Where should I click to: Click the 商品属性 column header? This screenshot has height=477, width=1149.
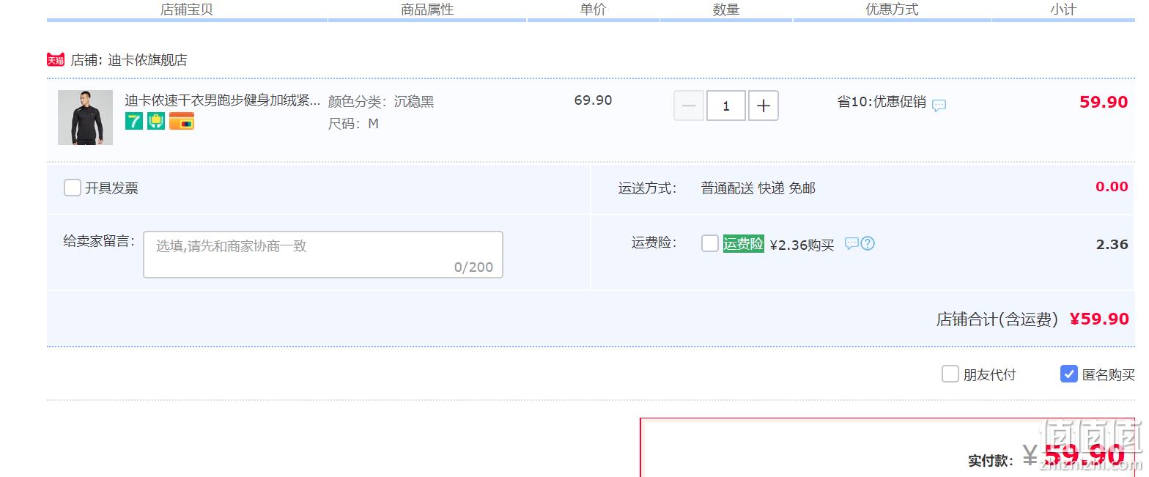(x=427, y=10)
